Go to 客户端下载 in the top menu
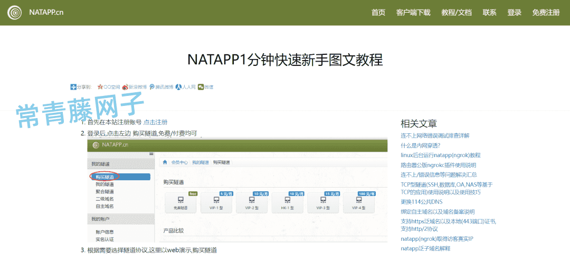Screen dimensions: 570x254 point(413,13)
